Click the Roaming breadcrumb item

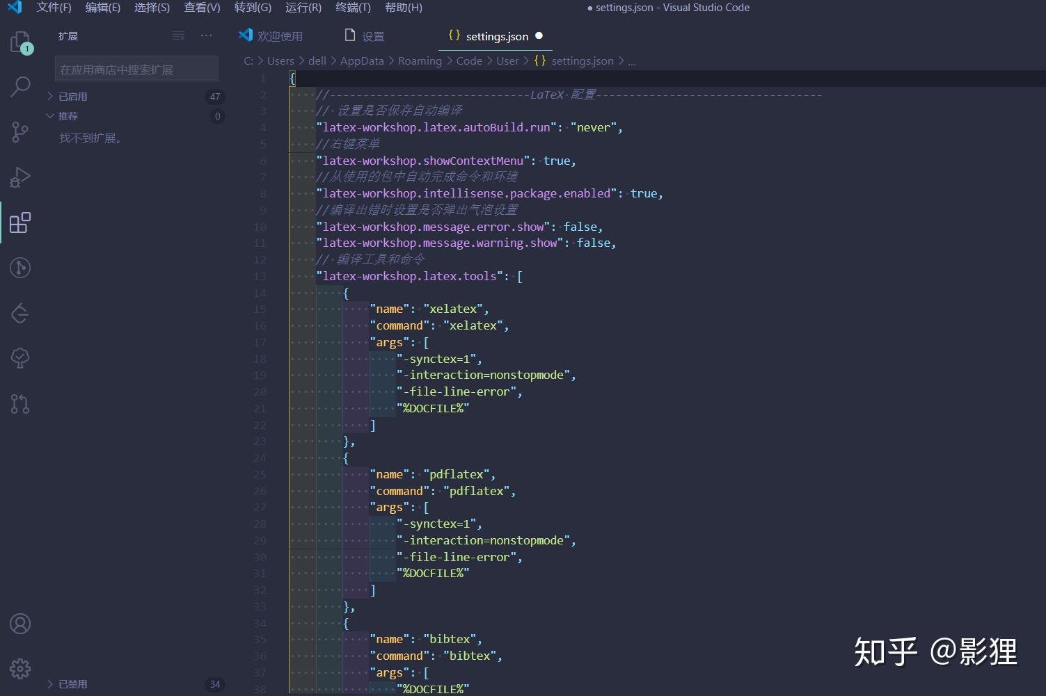pos(420,60)
